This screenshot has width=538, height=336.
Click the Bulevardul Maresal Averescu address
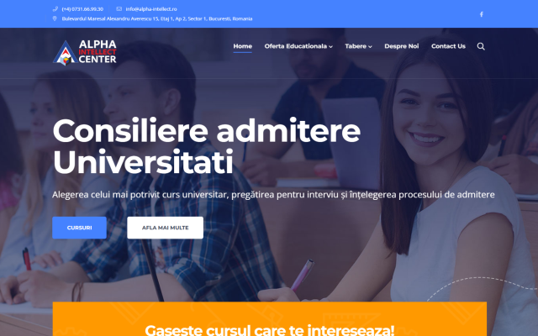(157, 18)
